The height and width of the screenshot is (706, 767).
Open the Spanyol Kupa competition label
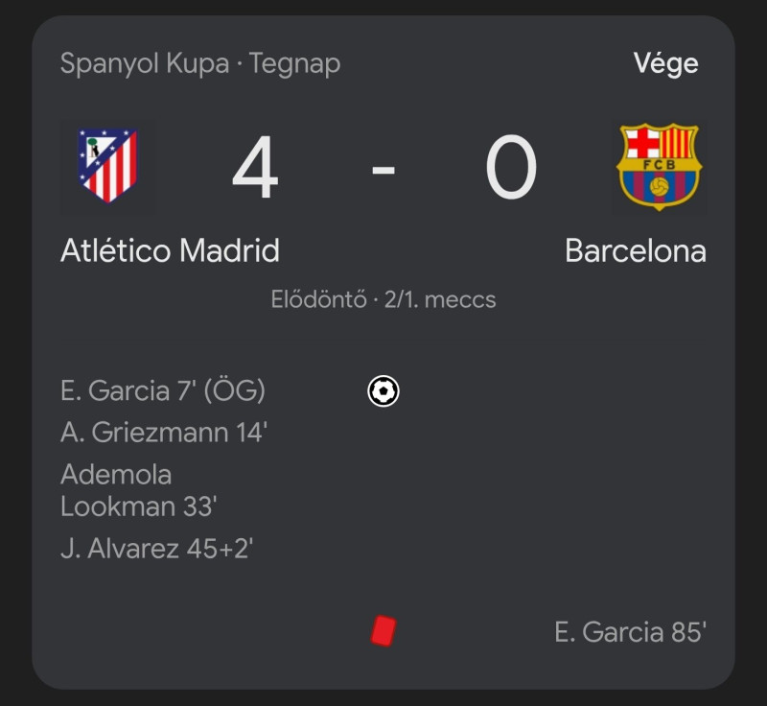pyautogui.click(x=145, y=64)
